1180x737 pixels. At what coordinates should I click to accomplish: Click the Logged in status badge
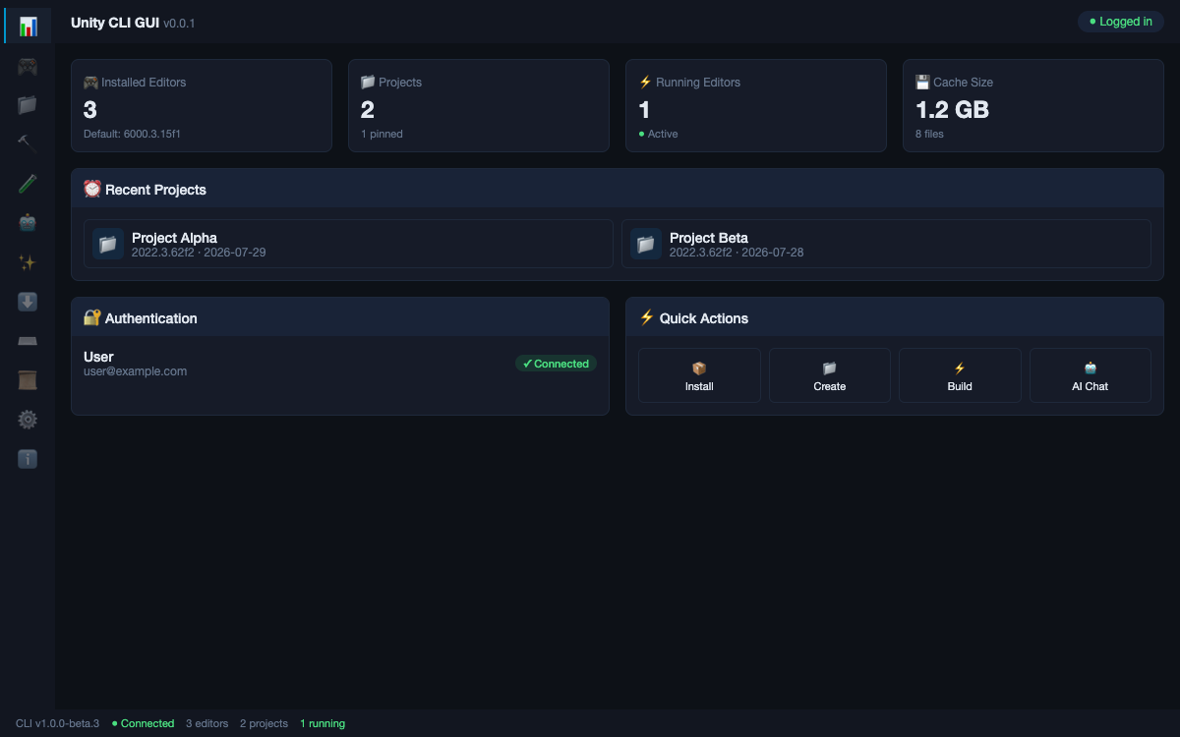pos(1121,22)
